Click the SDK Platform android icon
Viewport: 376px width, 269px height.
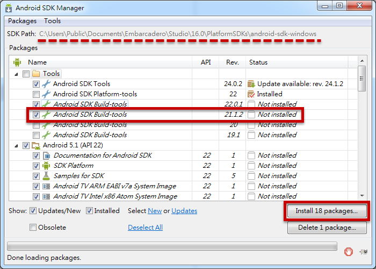pos(46,166)
